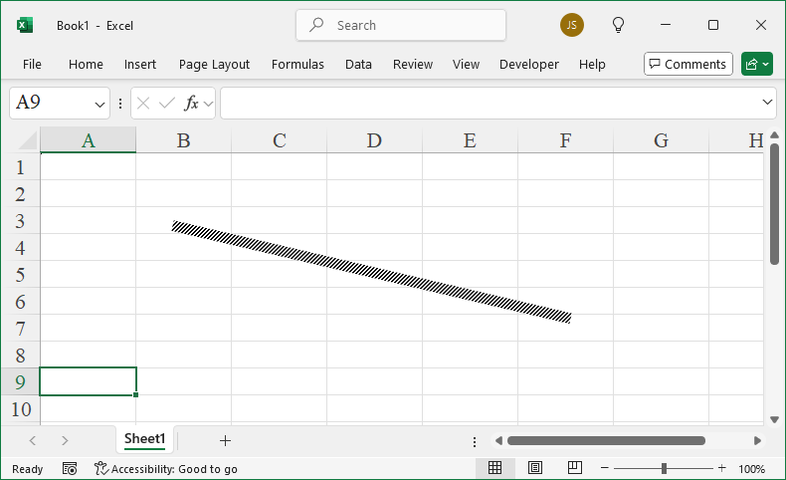Select the Page Layout tab

(x=214, y=64)
